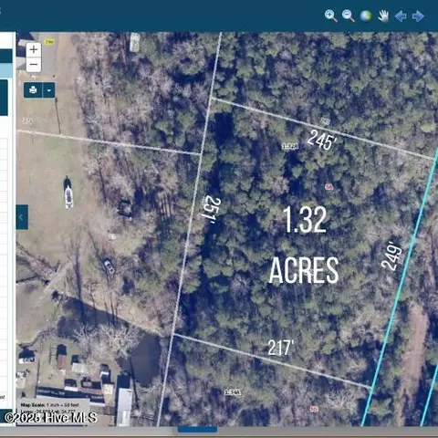Image resolution: width=438 pixels, height=438 pixels.
Task: Open the print options dropdown arrow
Action: (49, 90)
